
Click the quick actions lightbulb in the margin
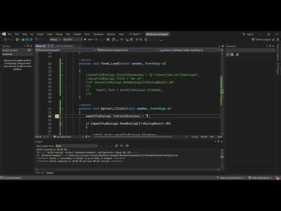(x=57, y=116)
